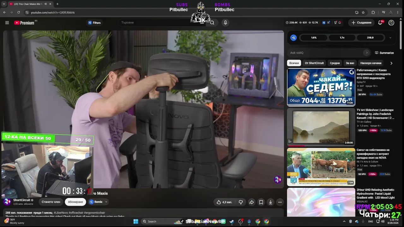404x227 pixels.
Task: Open the vidIQ toolbar logo icon
Action: [x=324, y=23]
